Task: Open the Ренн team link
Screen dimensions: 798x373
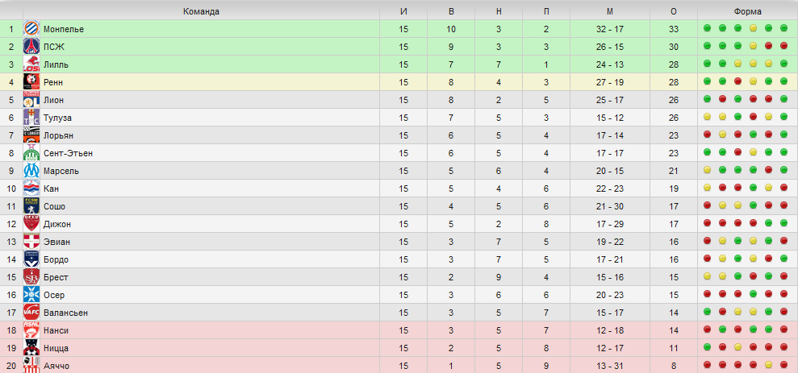Action: pyautogui.click(x=53, y=82)
